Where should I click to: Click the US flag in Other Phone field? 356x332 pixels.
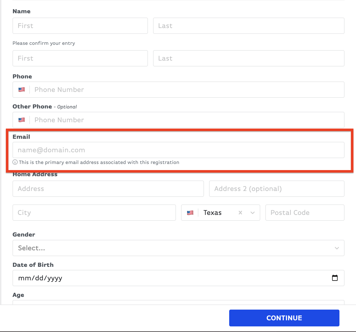click(22, 120)
